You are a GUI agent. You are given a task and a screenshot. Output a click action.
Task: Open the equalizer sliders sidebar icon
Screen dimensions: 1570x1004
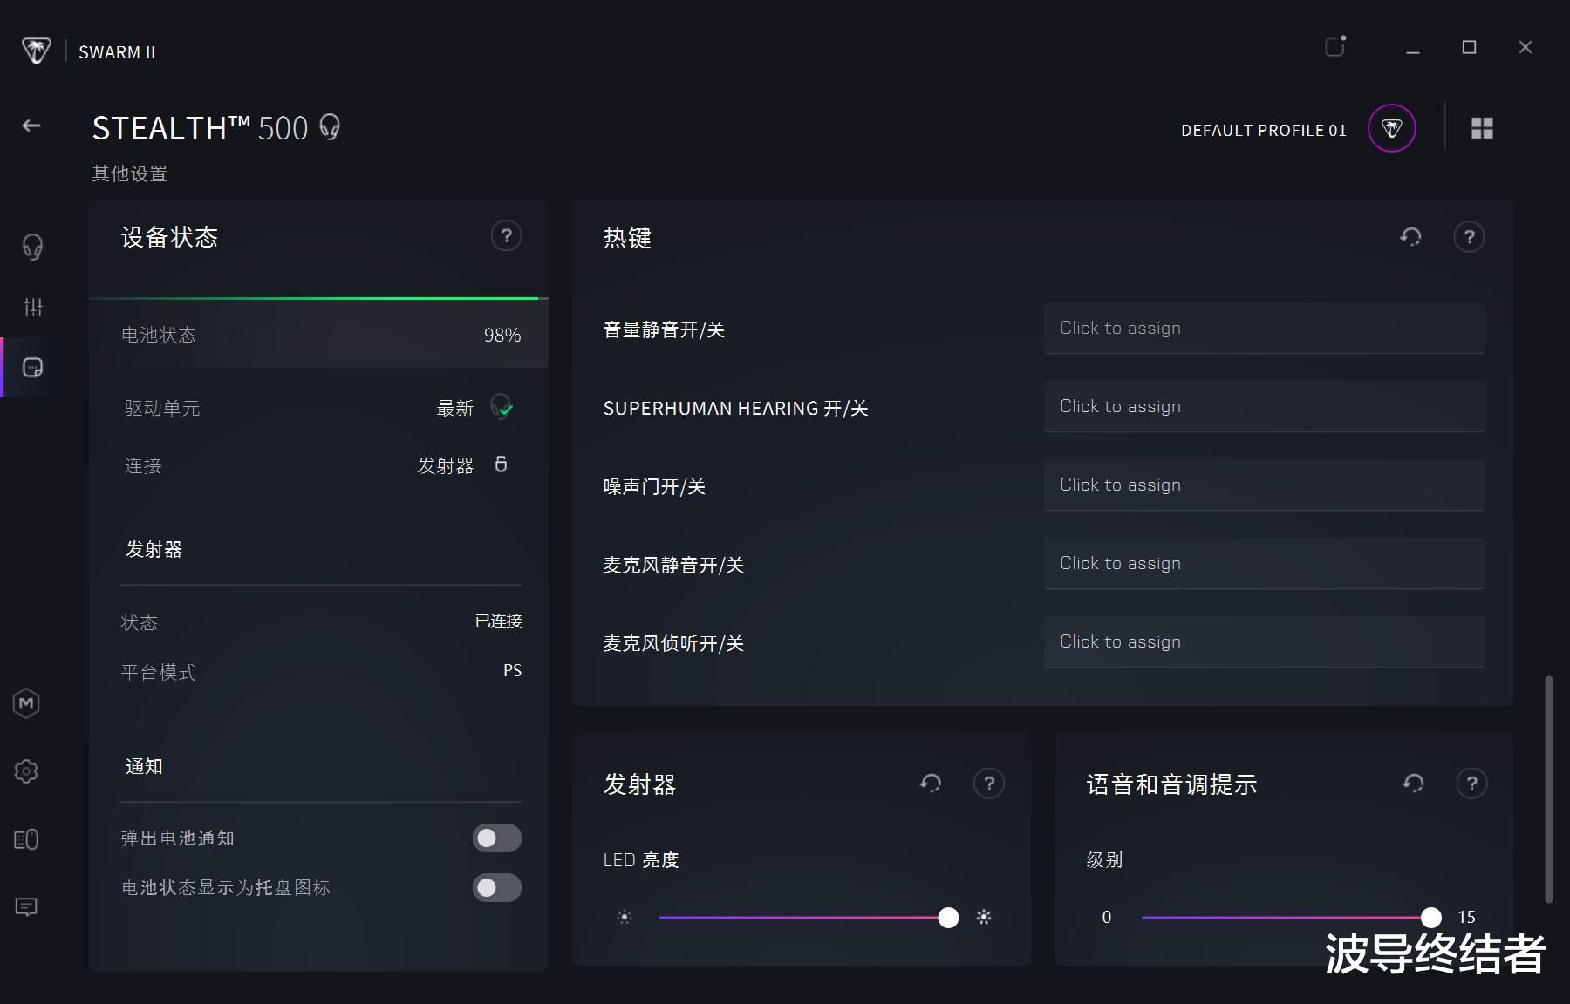(33, 307)
